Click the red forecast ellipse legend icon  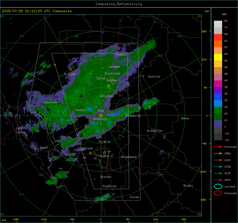(218, 193)
